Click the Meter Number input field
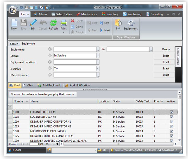The image size is (188, 159). 75,75
